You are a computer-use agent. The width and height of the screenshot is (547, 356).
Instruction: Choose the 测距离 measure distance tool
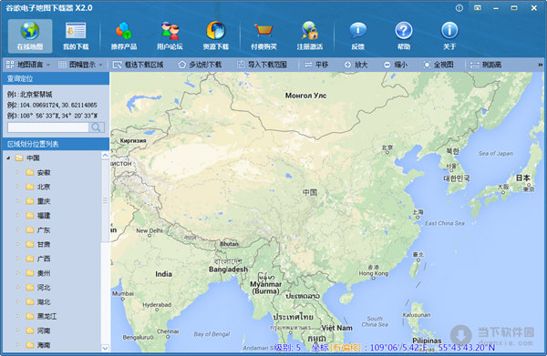coord(486,65)
